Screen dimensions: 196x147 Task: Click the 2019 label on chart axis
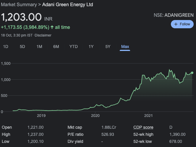[x=41, y=116]
